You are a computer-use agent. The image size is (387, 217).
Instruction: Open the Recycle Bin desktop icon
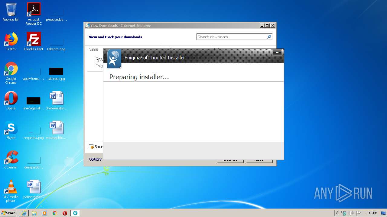click(11, 12)
